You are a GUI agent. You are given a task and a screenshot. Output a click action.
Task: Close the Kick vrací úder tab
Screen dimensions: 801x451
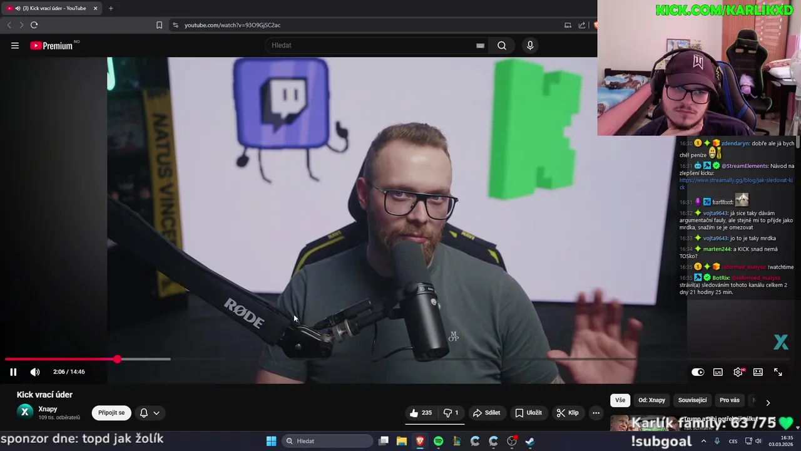click(x=96, y=8)
